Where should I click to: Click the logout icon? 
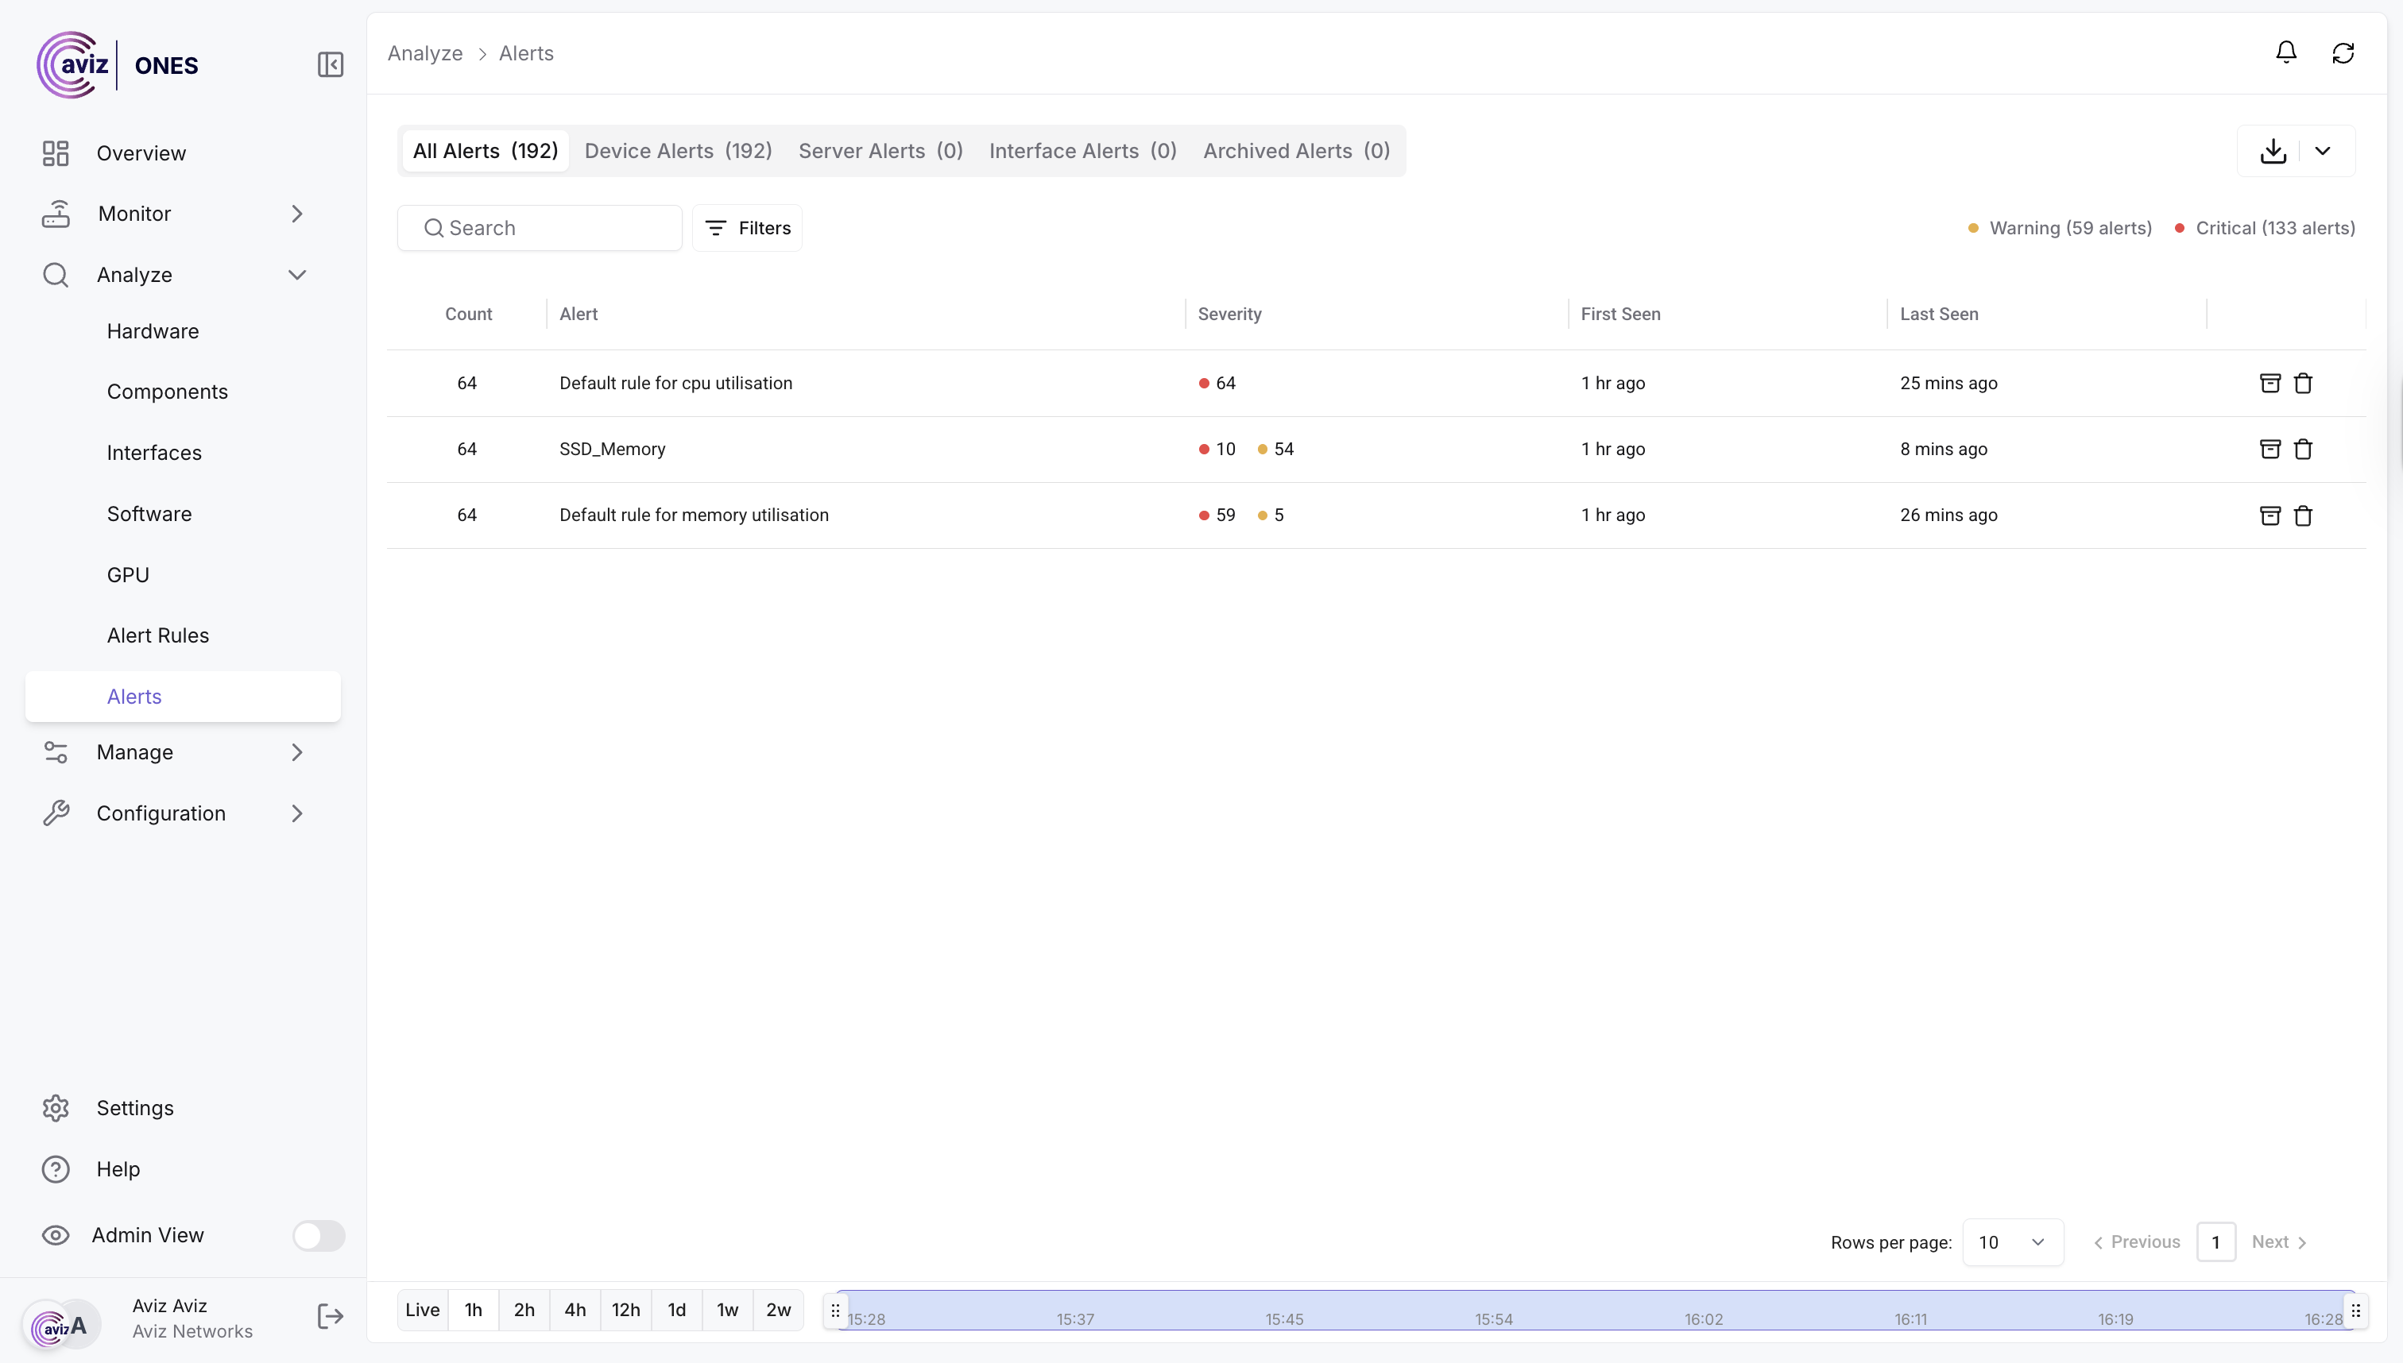[330, 1316]
